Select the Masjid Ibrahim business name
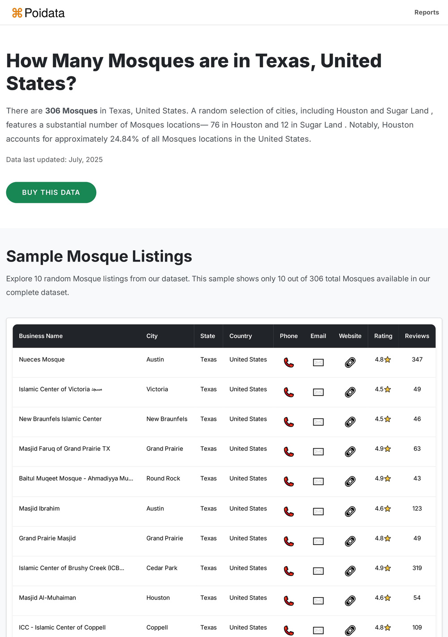 click(39, 508)
